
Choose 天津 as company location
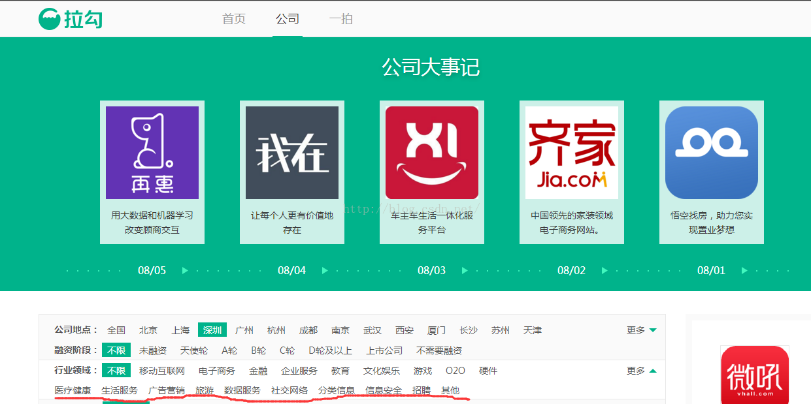coord(533,330)
